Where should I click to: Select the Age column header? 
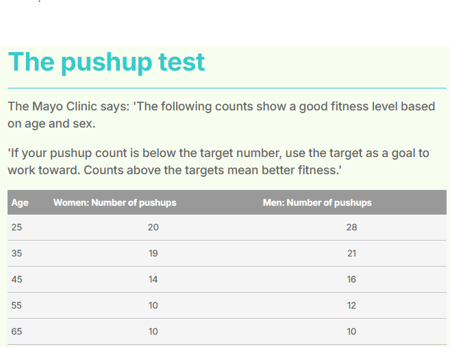tap(20, 202)
